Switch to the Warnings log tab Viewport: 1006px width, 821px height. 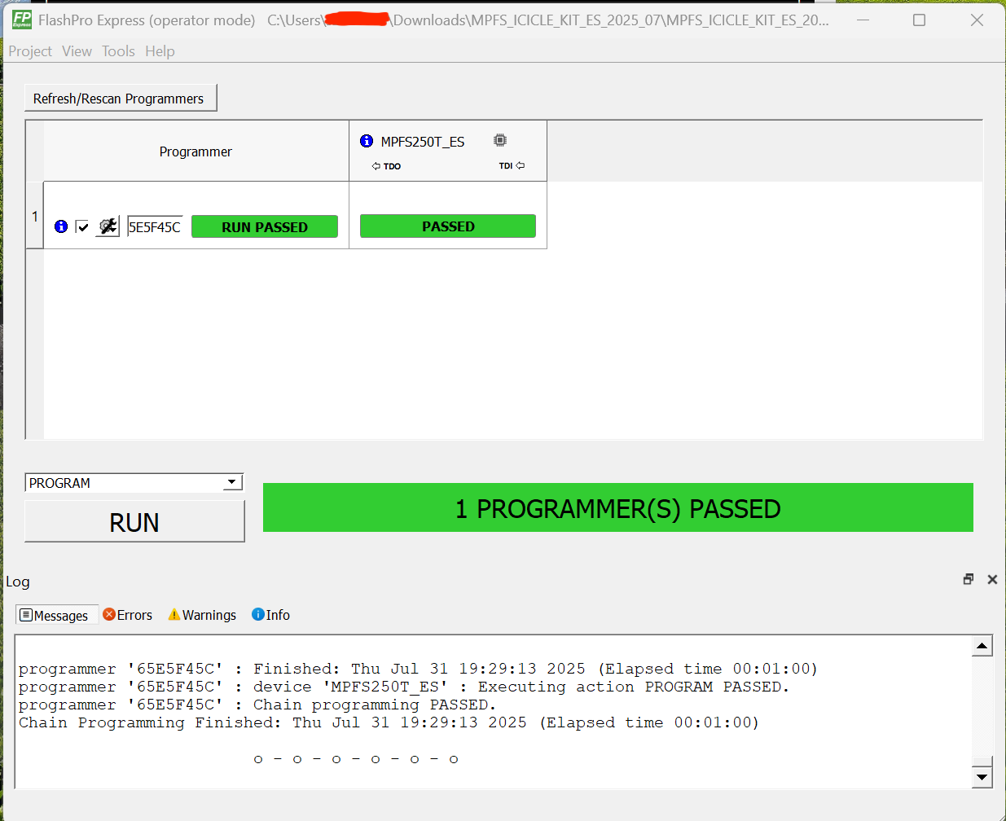point(202,615)
